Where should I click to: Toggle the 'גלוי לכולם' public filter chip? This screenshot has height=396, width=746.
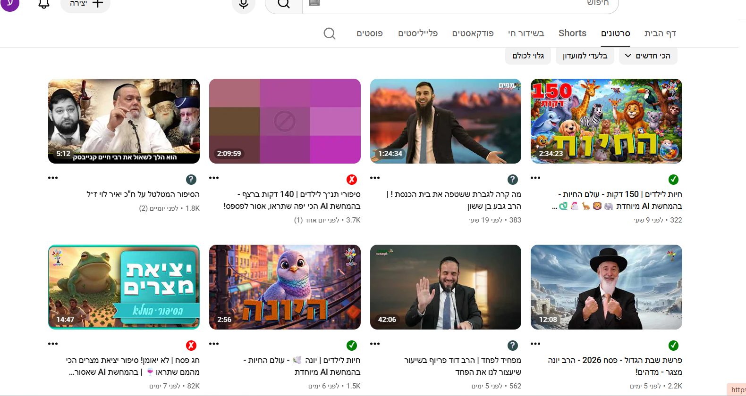(528, 56)
